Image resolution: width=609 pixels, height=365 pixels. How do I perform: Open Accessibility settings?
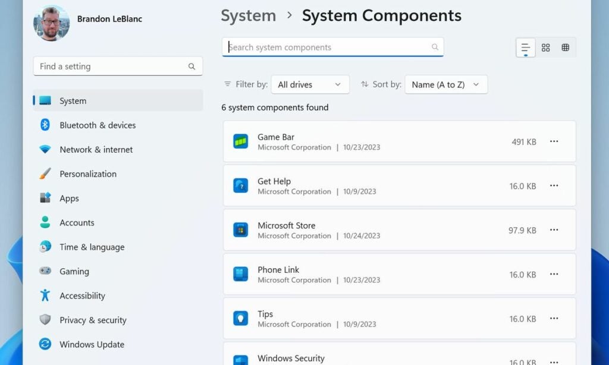[118, 295]
